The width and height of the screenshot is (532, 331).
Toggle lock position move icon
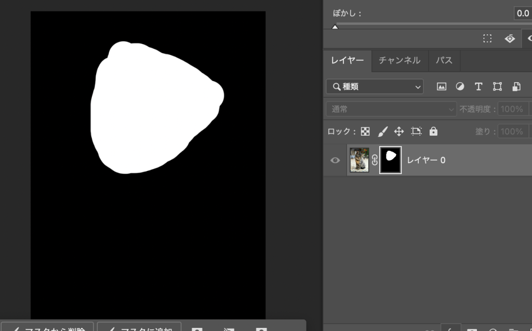coord(399,131)
